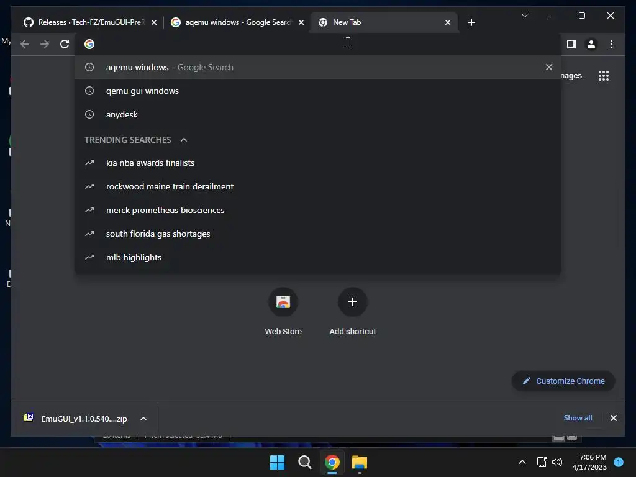
Task: Remove the aqemu windows suggestion
Action: [549, 67]
